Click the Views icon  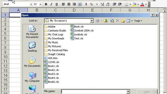(128, 21)
